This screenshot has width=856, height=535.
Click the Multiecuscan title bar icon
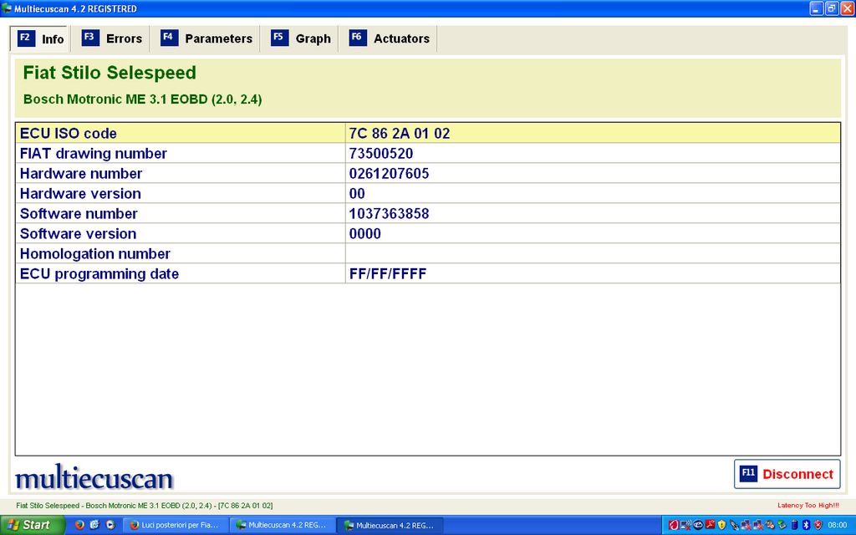click(x=7, y=8)
